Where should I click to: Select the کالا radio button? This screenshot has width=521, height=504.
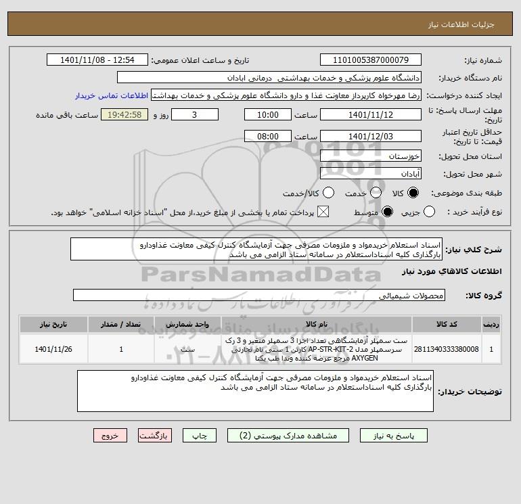point(413,193)
